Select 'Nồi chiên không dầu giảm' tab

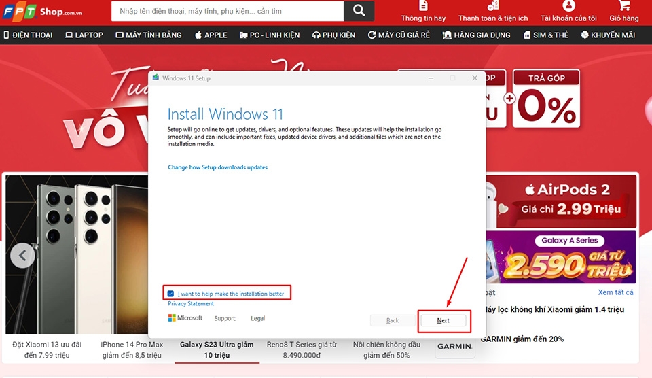tap(386, 349)
